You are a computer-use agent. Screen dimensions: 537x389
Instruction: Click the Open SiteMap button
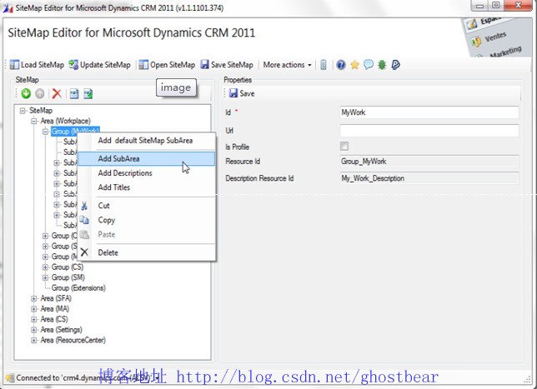coord(167,65)
